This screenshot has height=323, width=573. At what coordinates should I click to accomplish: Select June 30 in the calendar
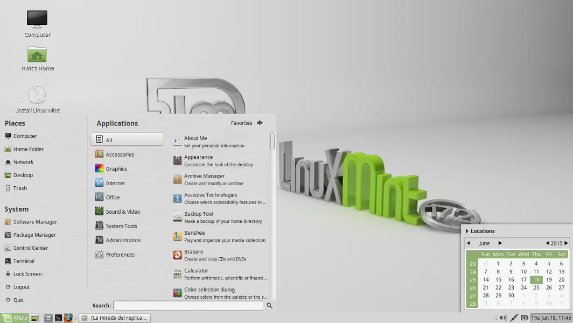(x=511, y=296)
